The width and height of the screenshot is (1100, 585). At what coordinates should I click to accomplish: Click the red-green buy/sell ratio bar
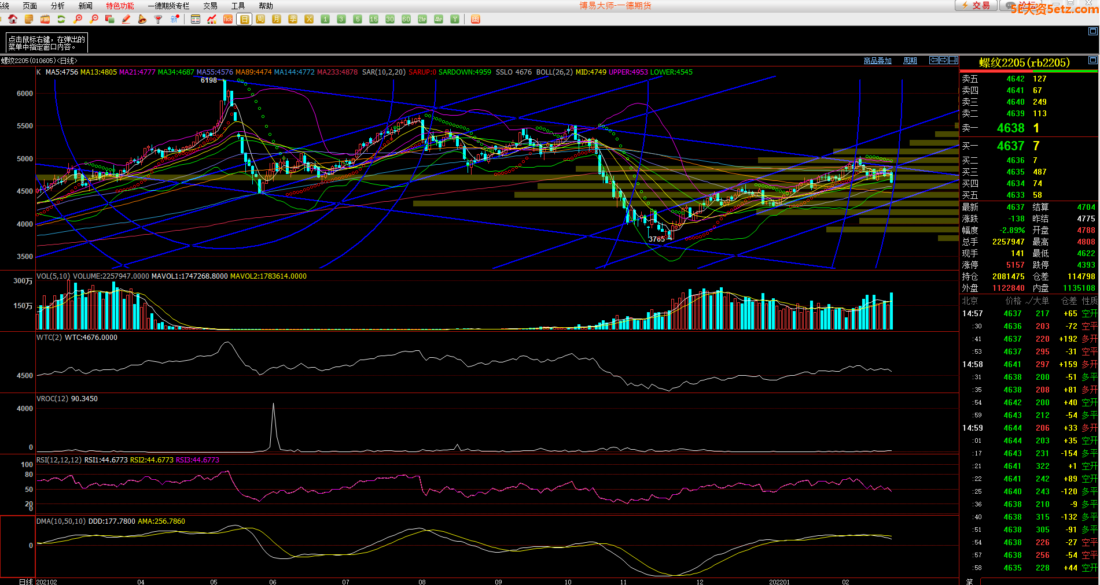coord(1029,71)
